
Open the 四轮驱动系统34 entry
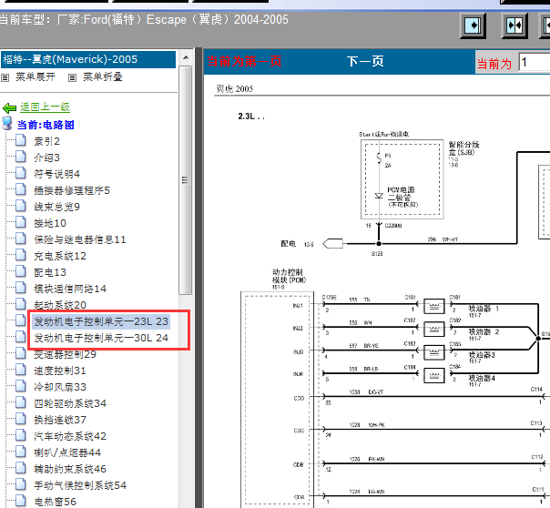point(70,403)
